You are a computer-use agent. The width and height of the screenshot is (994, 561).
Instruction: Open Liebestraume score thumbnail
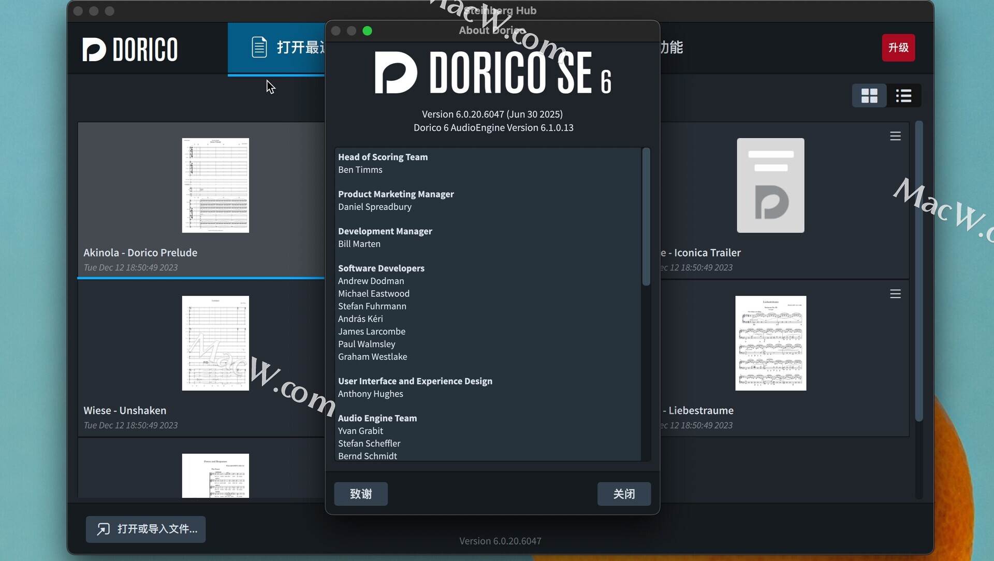tap(770, 343)
